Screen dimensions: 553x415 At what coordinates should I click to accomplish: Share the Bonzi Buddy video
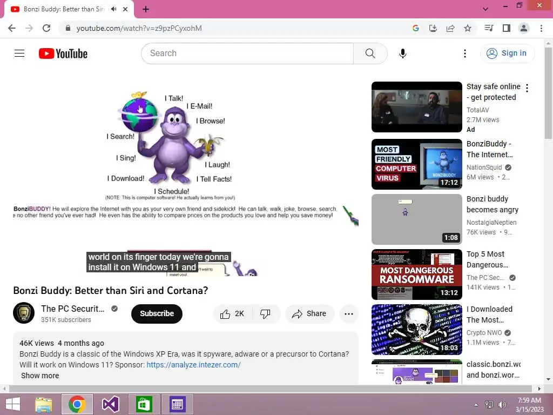pos(309,314)
